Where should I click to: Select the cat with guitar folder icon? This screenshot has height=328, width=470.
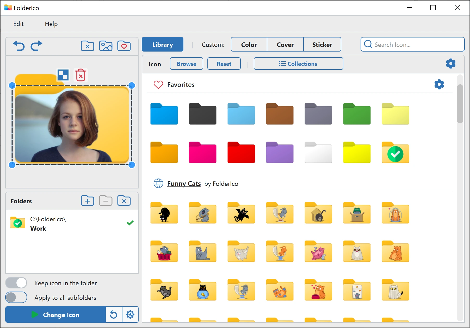(203, 213)
